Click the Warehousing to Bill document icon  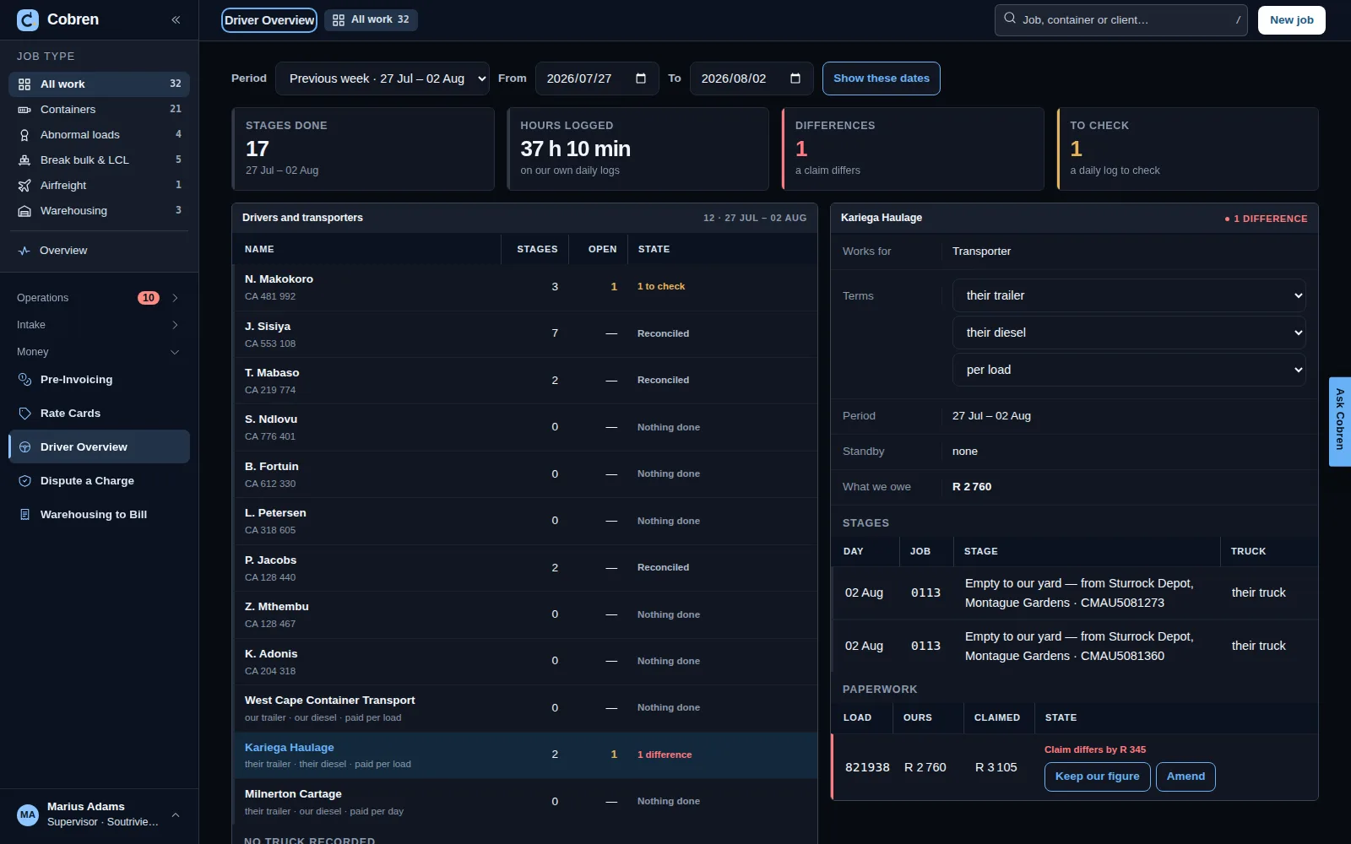click(24, 515)
